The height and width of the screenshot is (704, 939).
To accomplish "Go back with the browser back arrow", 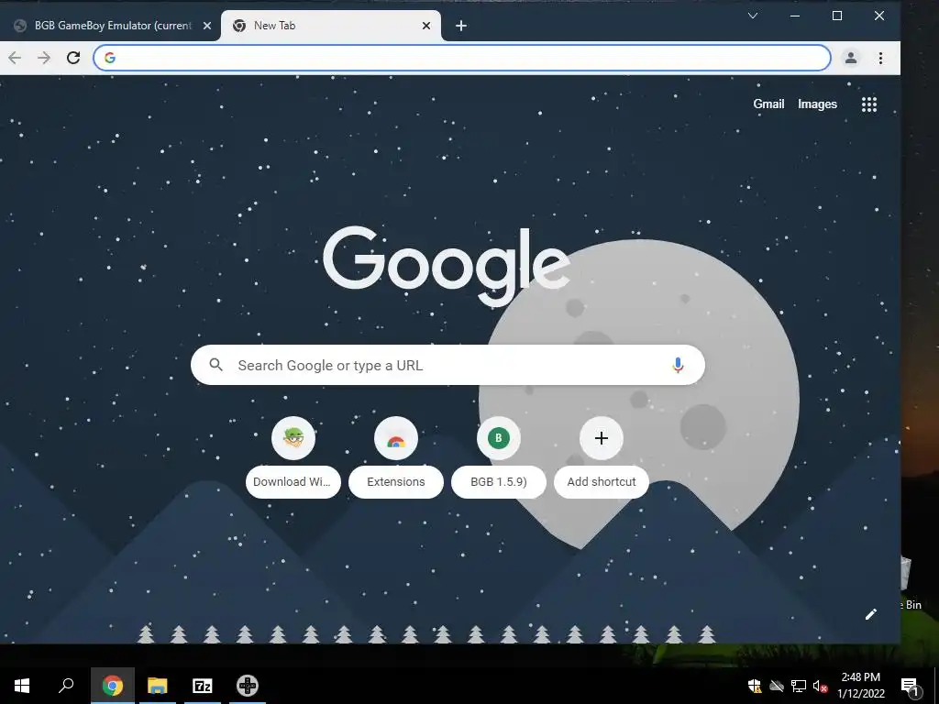I will [15, 58].
